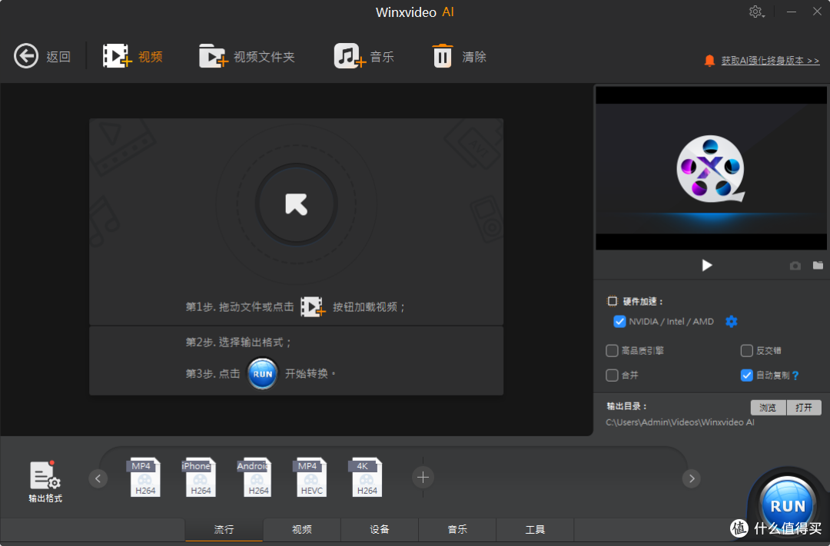The width and height of the screenshot is (830, 546).
Task: Add music with the 音乐 icon
Action: point(350,56)
